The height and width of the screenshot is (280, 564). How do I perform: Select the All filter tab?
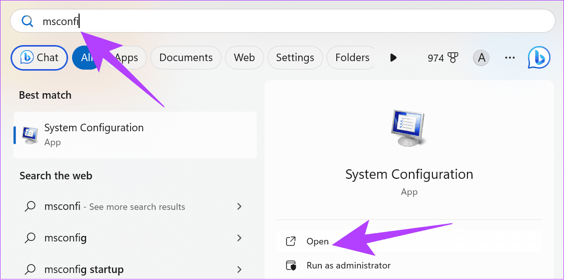(86, 58)
